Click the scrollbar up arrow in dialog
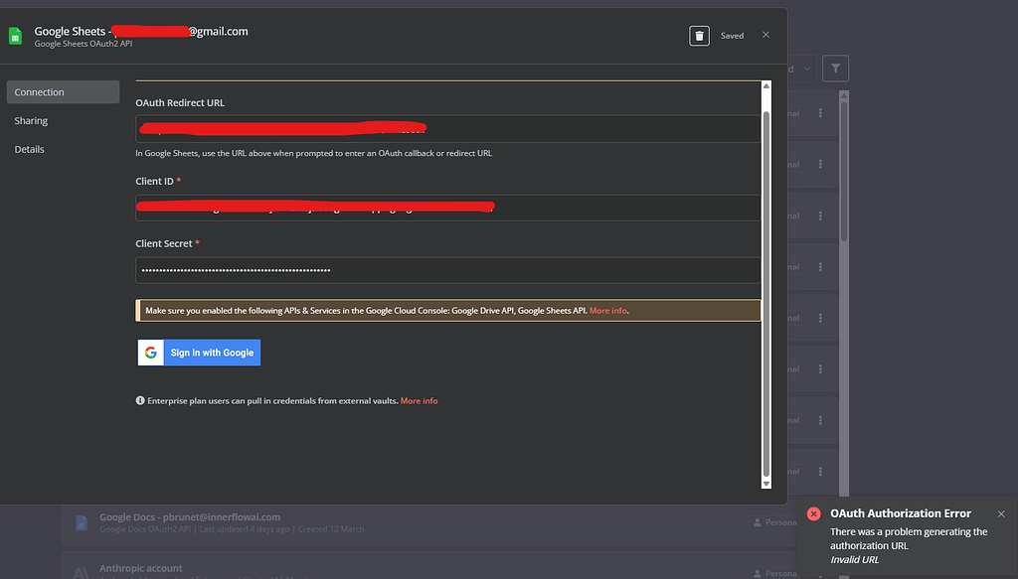Image resolution: width=1018 pixels, height=579 pixels. point(766,86)
